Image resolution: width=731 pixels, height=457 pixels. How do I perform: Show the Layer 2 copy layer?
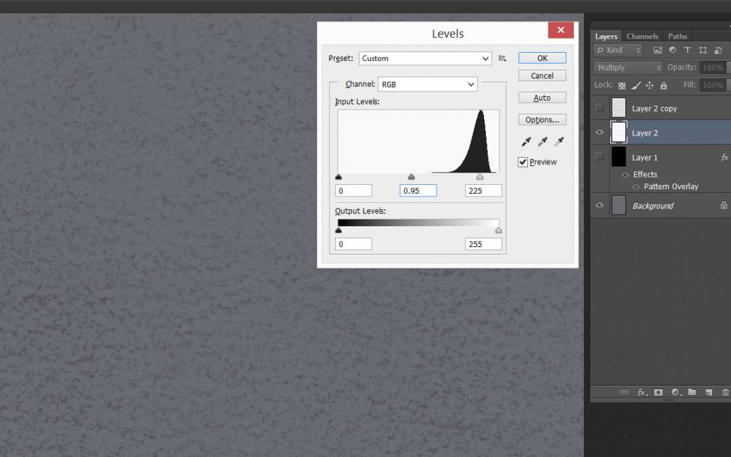pyautogui.click(x=599, y=108)
